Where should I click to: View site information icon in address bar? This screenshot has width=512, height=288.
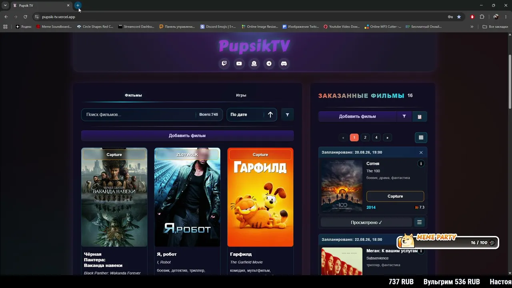click(37, 17)
